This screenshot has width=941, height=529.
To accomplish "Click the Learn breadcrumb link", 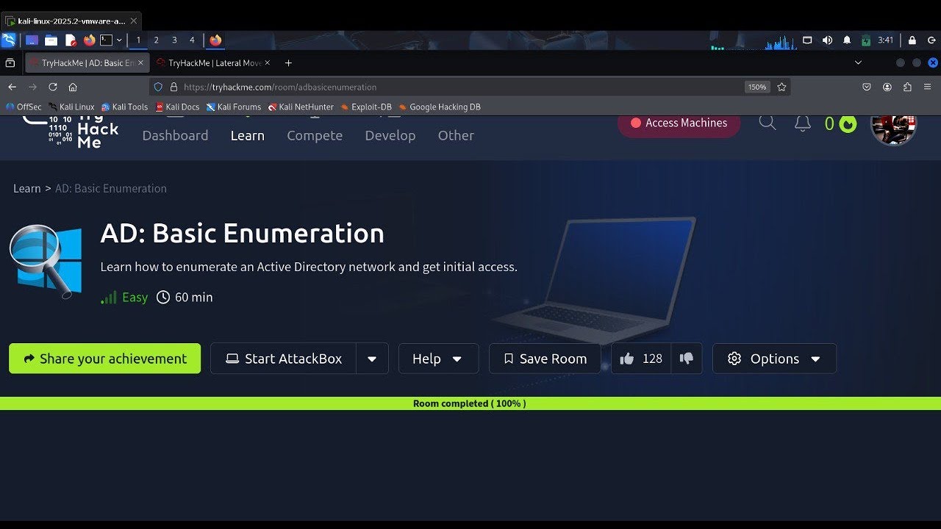I will [x=27, y=189].
